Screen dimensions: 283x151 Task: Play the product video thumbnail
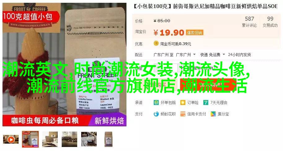click(11, 140)
